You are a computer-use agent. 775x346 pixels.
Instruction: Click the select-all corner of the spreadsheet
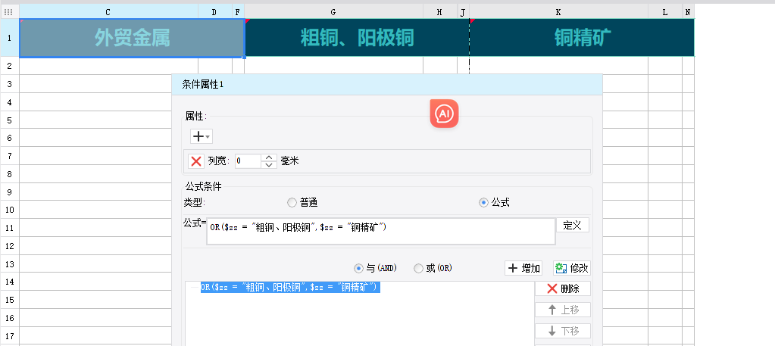[9, 12]
